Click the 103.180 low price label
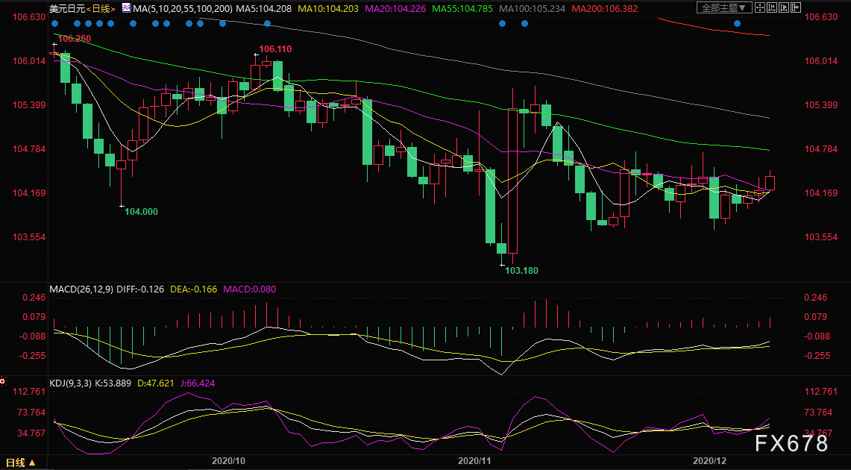The image size is (851, 470). (x=521, y=270)
